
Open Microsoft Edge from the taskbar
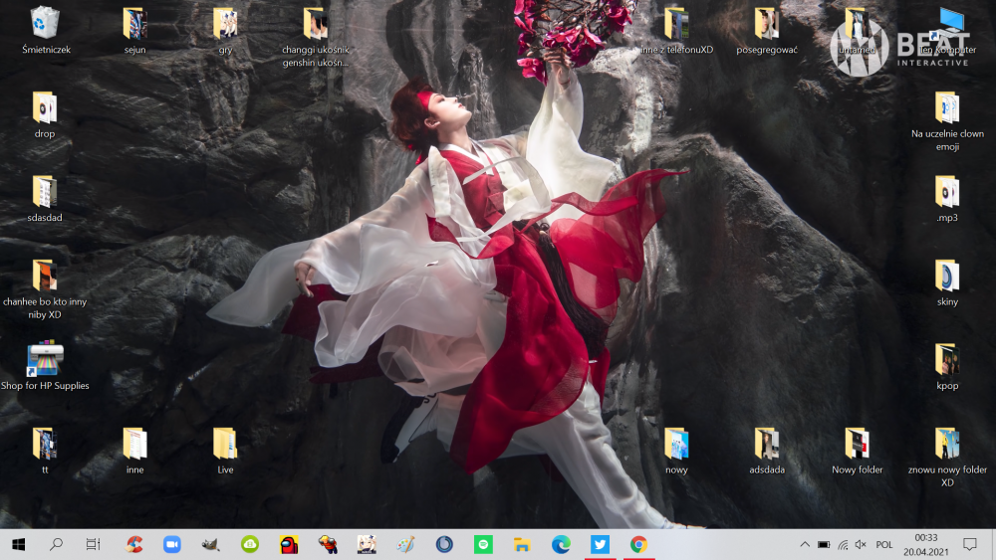561,544
